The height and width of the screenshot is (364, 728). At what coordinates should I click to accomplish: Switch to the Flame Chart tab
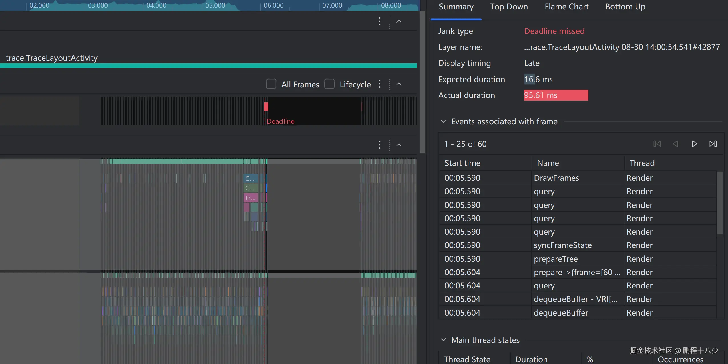566,7
